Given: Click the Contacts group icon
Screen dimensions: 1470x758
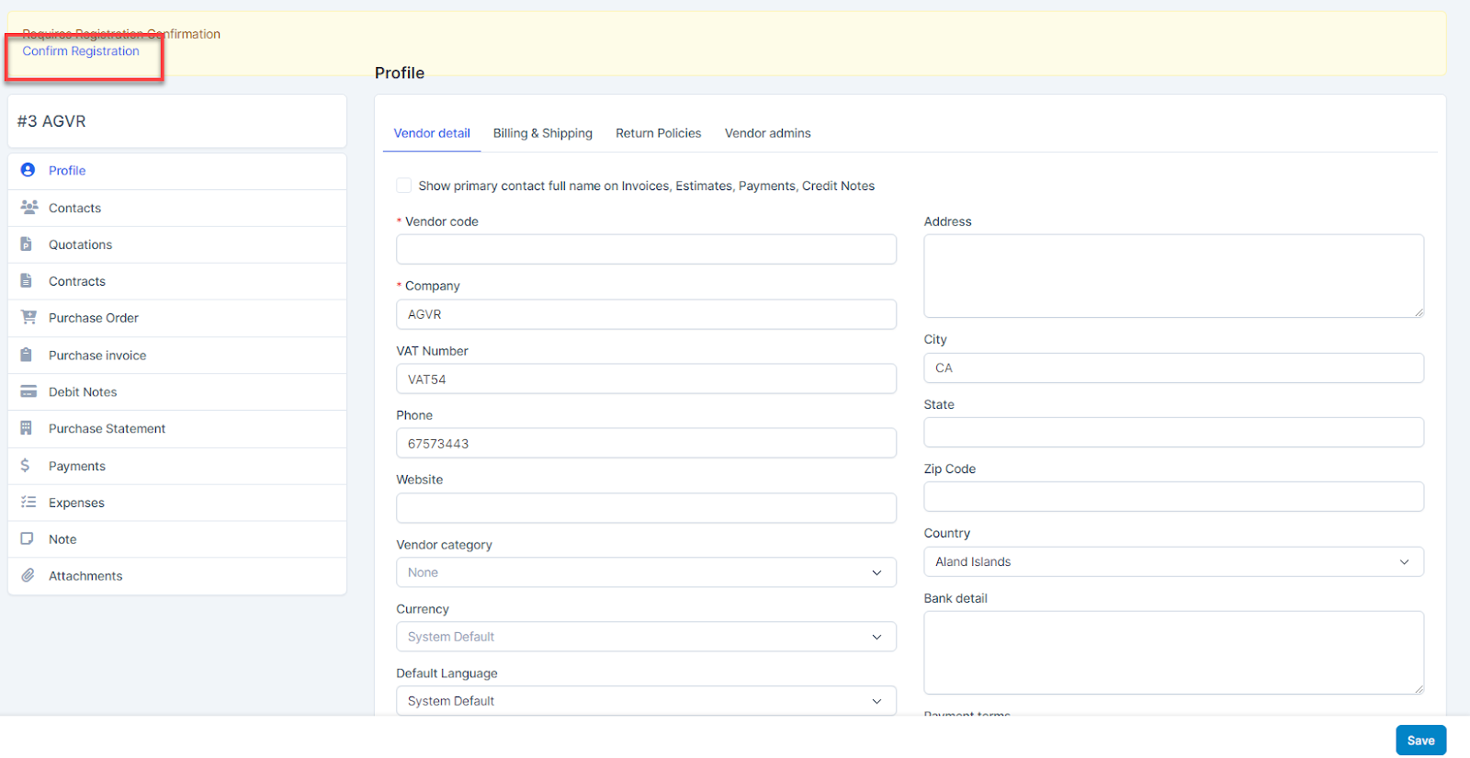Looking at the screenshot, I should click(x=28, y=208).
